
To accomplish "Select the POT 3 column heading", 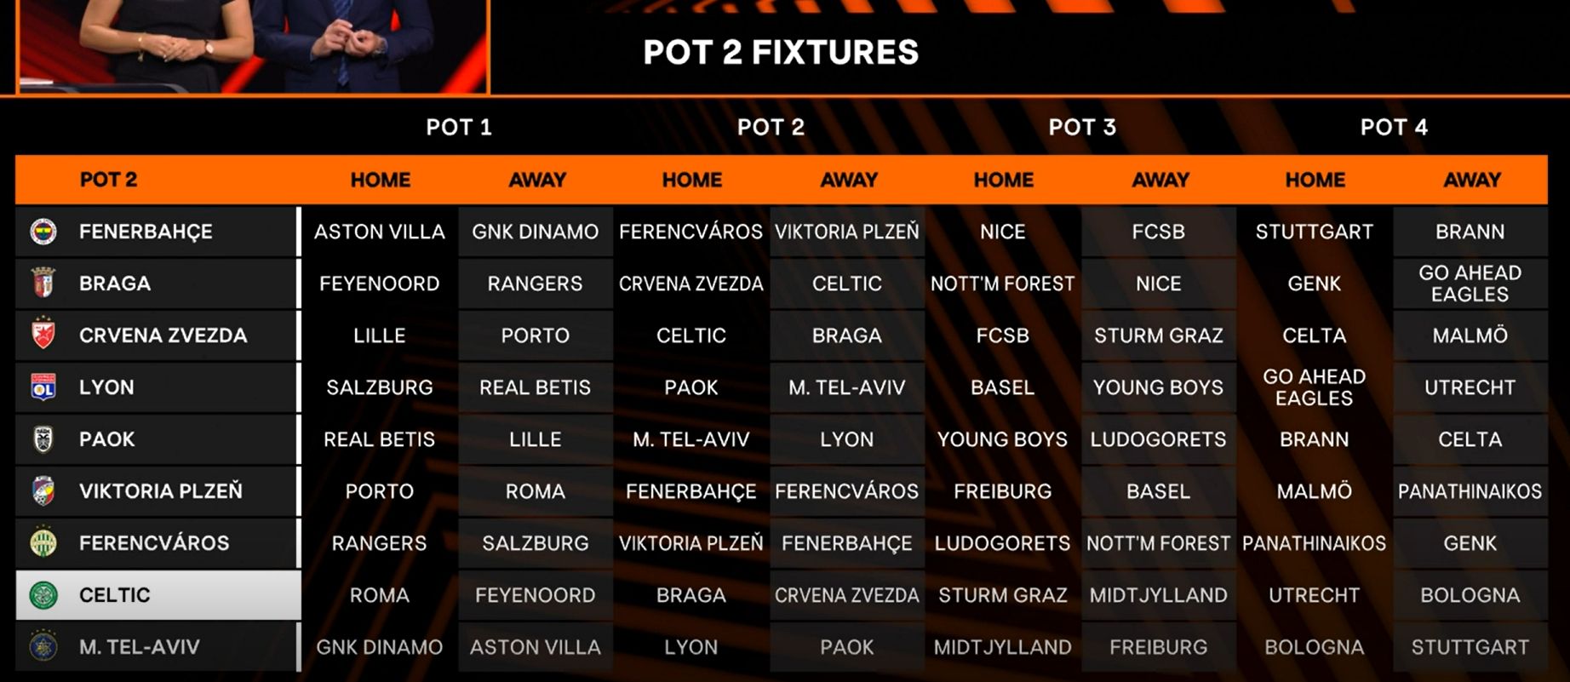I will pos(1082,127).
